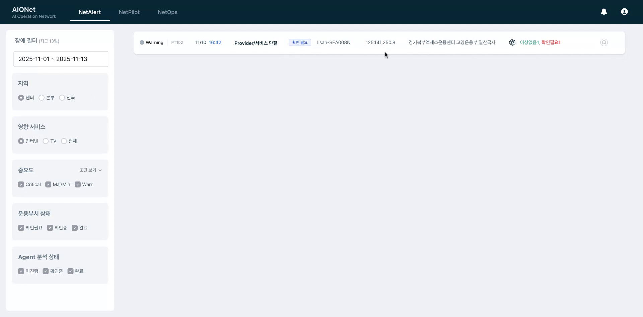The height and width of the screenshot is (317, 643).
Task: Click the Warning status dot on alert
Action: [x=142, y=42]
